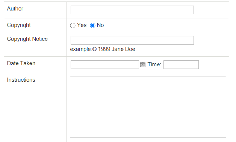Screen dimensions: 236x142
Task: Click inside the Copyright Notice field
Action: coord(132,40)
